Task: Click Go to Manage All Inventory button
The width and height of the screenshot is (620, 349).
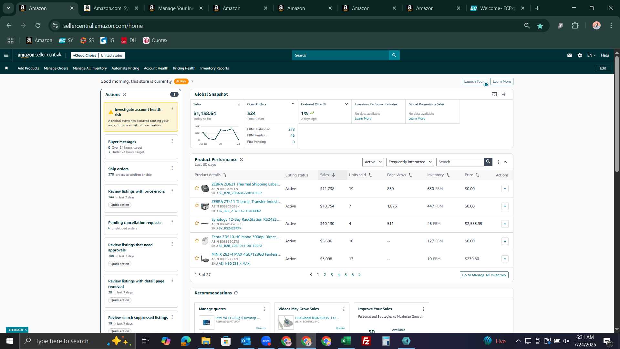Action: pyautogui.click(x=484, y=275)
